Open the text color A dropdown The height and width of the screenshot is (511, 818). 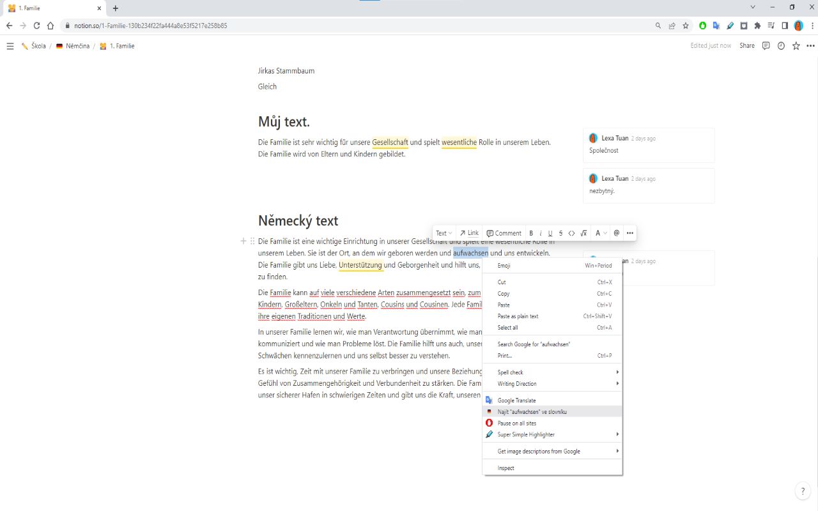click(601, 233)
